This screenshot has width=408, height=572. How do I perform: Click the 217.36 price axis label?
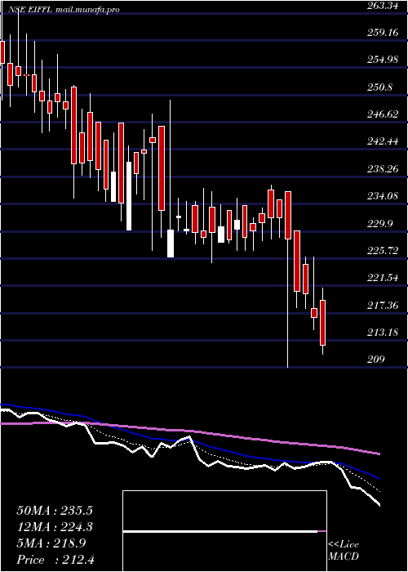tap(383, 306)
